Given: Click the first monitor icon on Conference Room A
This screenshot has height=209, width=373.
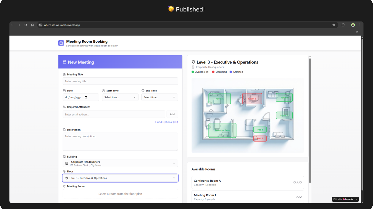Looking at the screenshot, I should coord(295,183).
